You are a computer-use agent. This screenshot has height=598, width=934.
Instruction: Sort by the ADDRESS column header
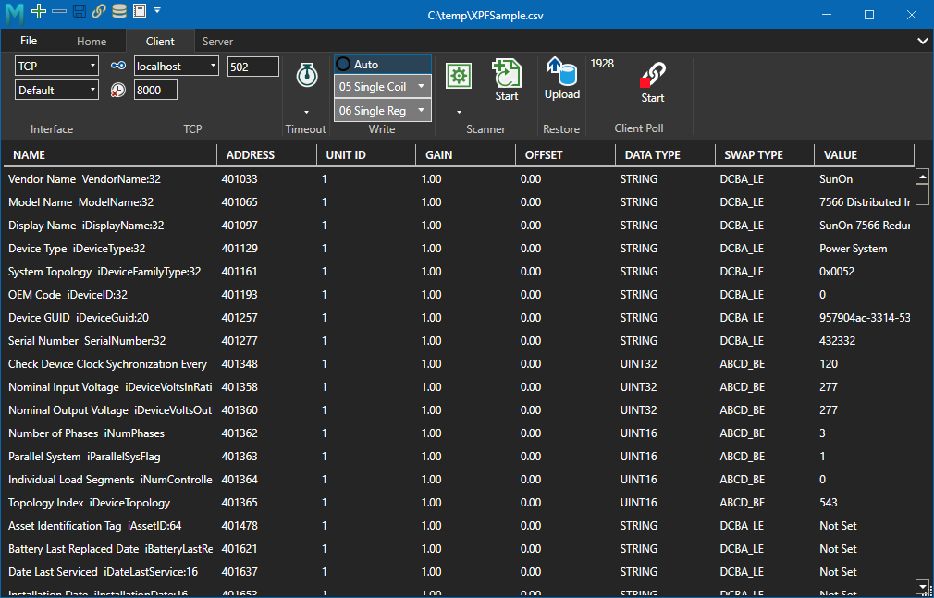click(x=267, y=155)
